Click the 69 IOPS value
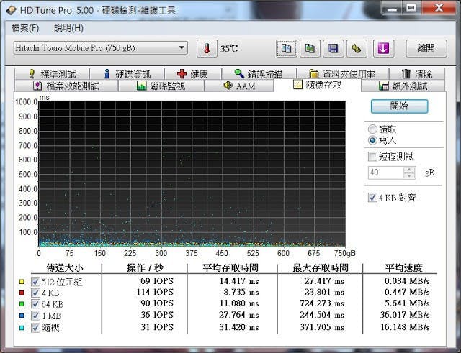This screenshot has height=353, width=461. [157, 281]
